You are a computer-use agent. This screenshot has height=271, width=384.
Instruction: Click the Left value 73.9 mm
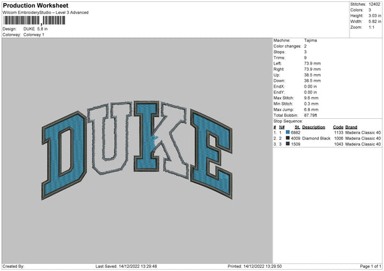pos(312,63)
